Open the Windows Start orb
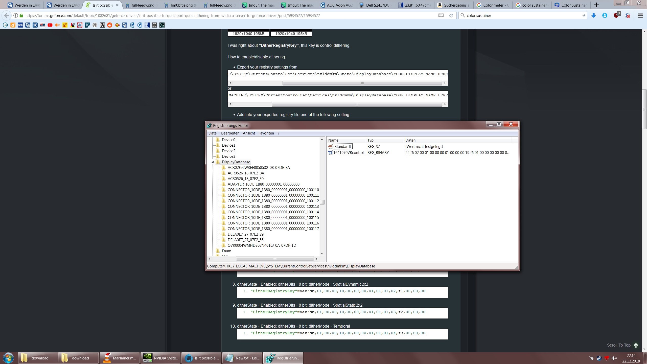The height and width of the screenshot is (364, 647). click(8, 358)
